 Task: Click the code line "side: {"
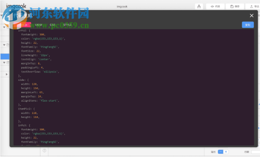[x=24, y=80]
